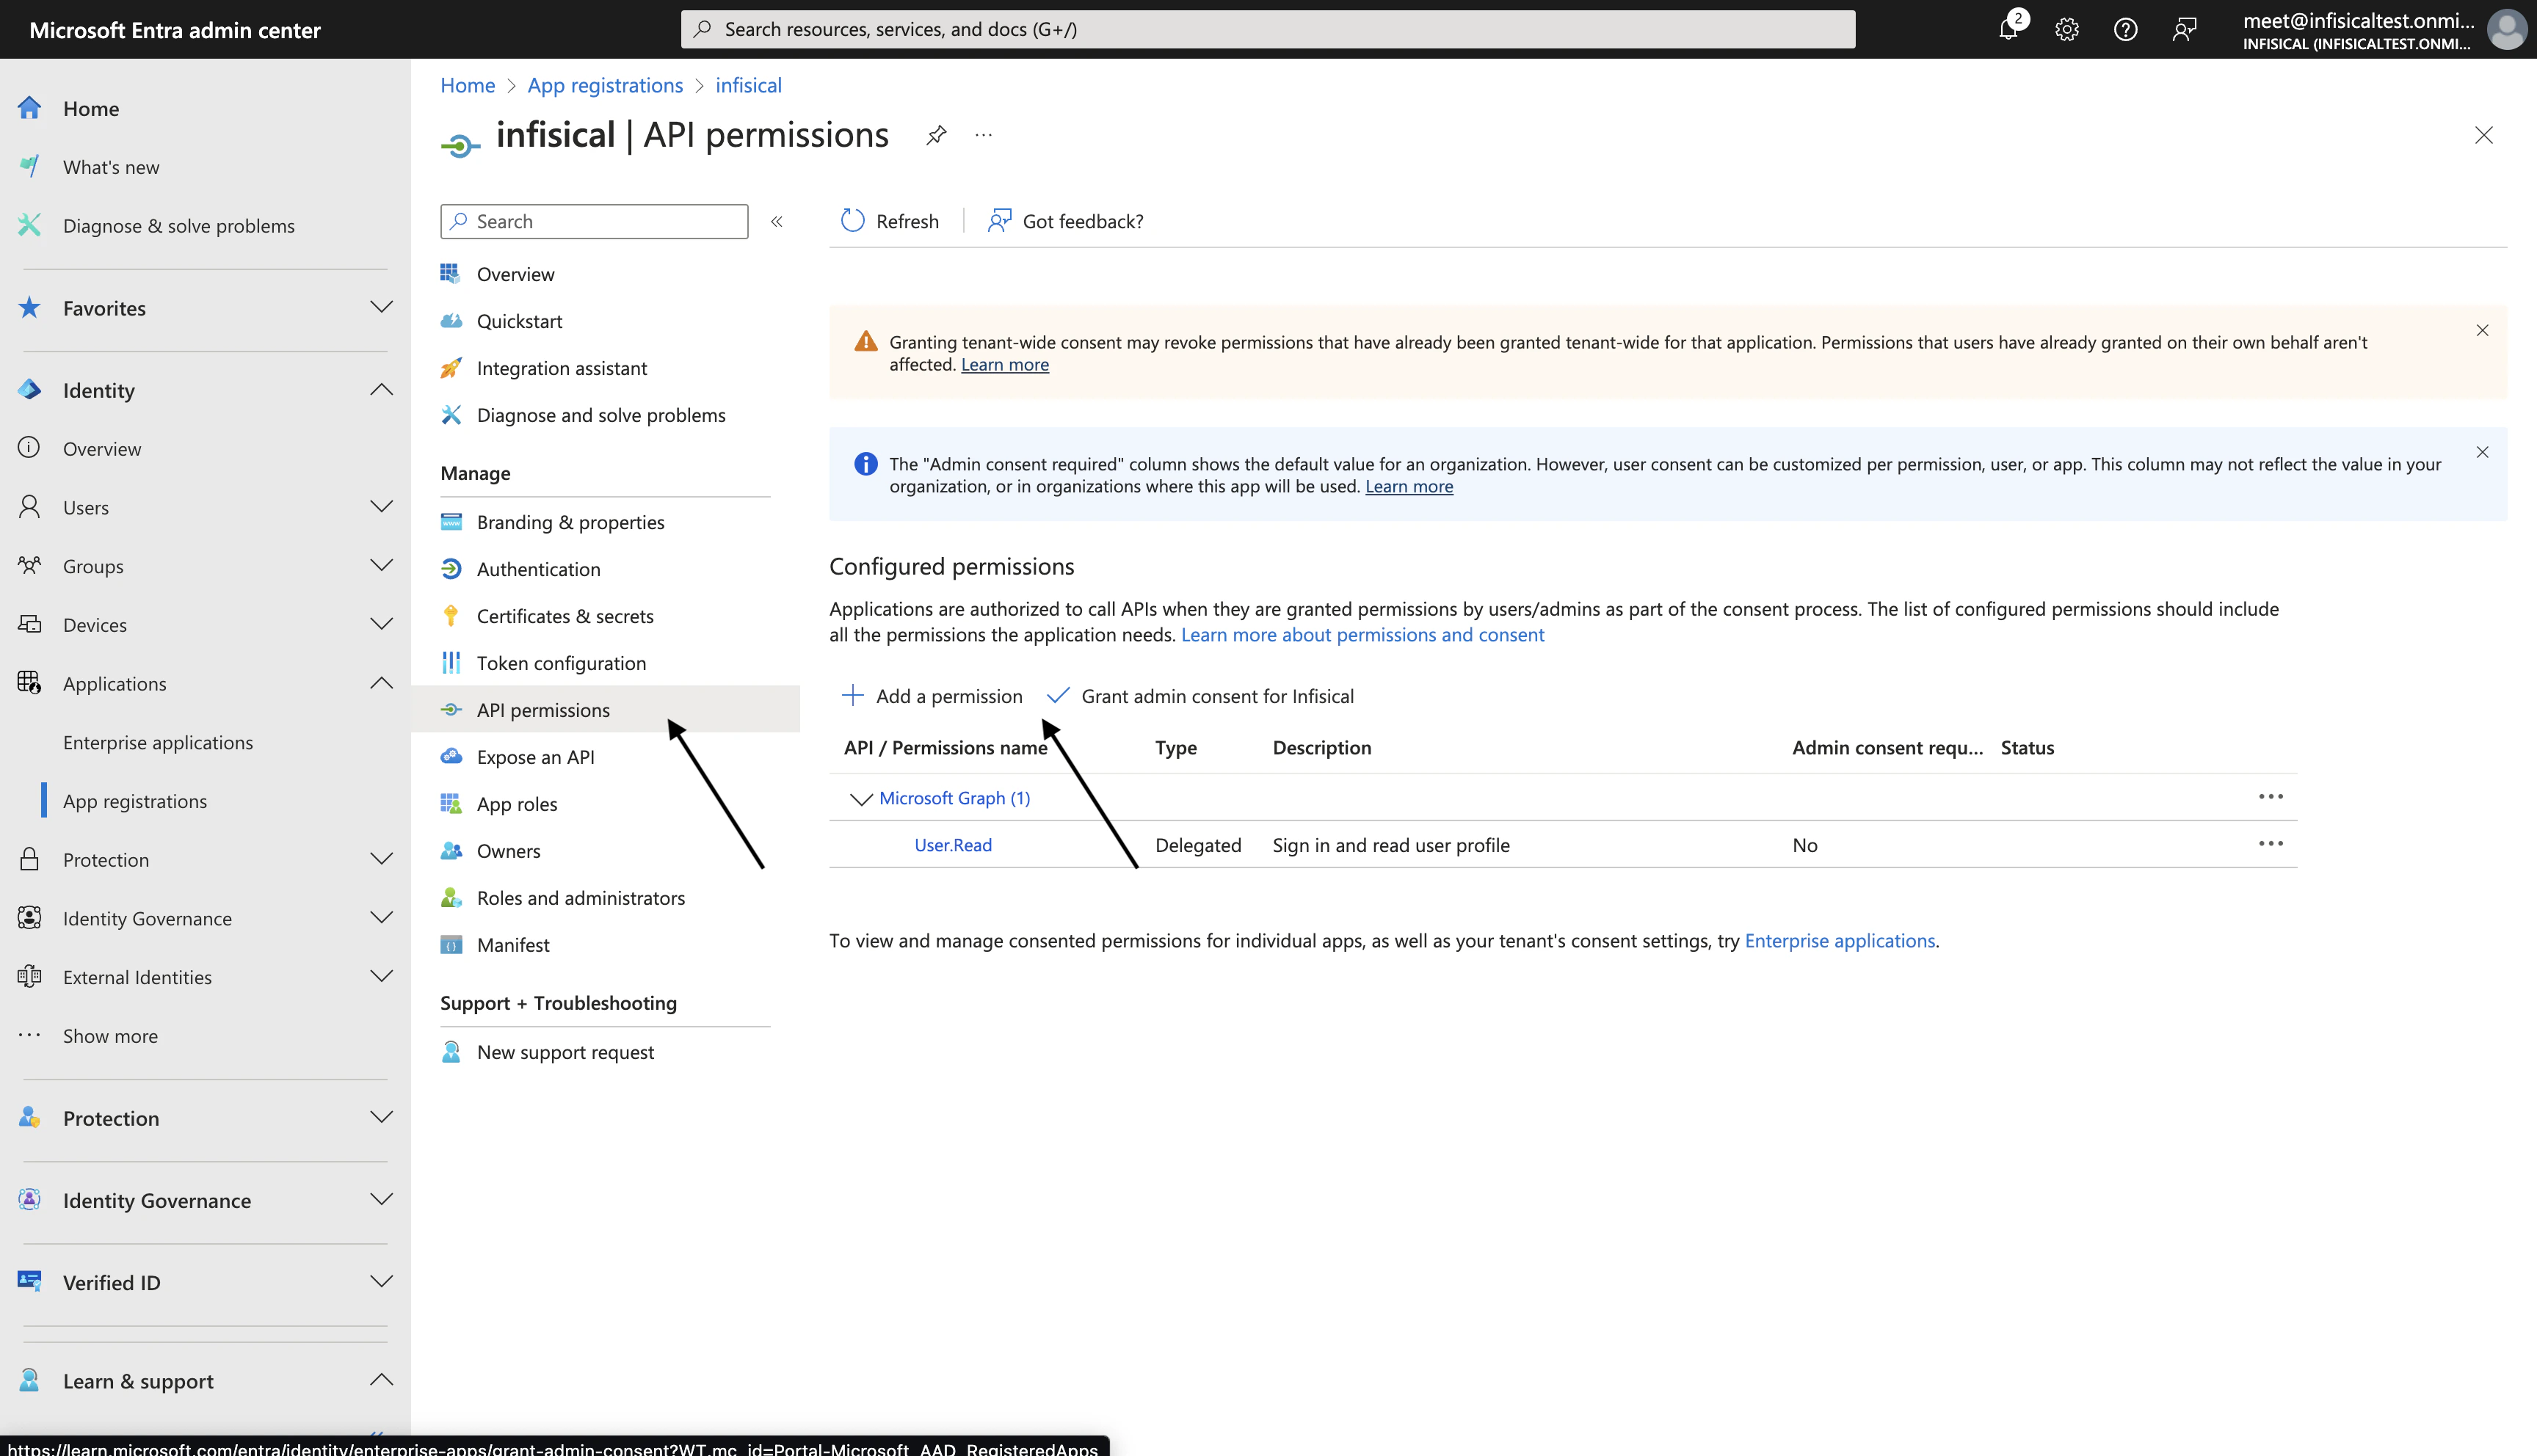Open Learn more in info banner

pyautogui.click(x=1409, y=487)
